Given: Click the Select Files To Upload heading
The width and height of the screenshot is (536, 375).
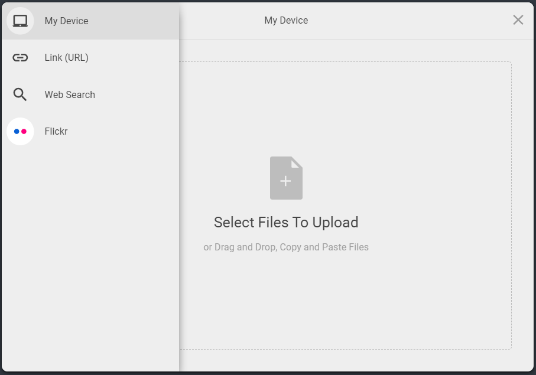Looking at the screenshot, I should coord(286,222).
